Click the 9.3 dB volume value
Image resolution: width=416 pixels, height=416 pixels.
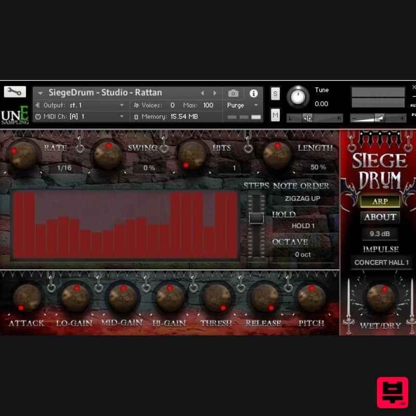coord(380,233)
